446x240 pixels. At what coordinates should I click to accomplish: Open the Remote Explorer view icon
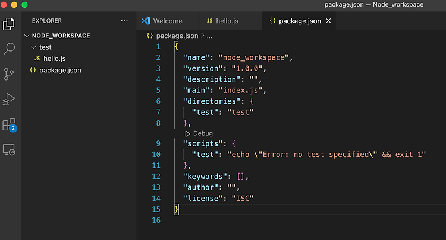point(9,149)
